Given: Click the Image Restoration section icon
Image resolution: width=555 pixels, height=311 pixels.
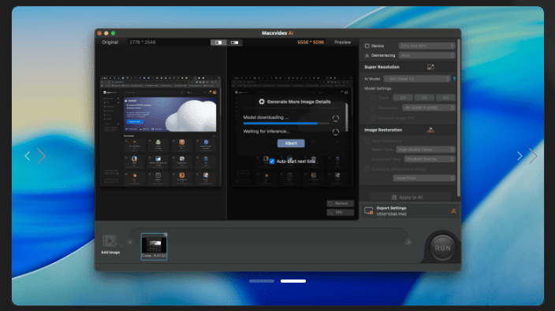Looking at the screenshot, I should click(430, 130).
